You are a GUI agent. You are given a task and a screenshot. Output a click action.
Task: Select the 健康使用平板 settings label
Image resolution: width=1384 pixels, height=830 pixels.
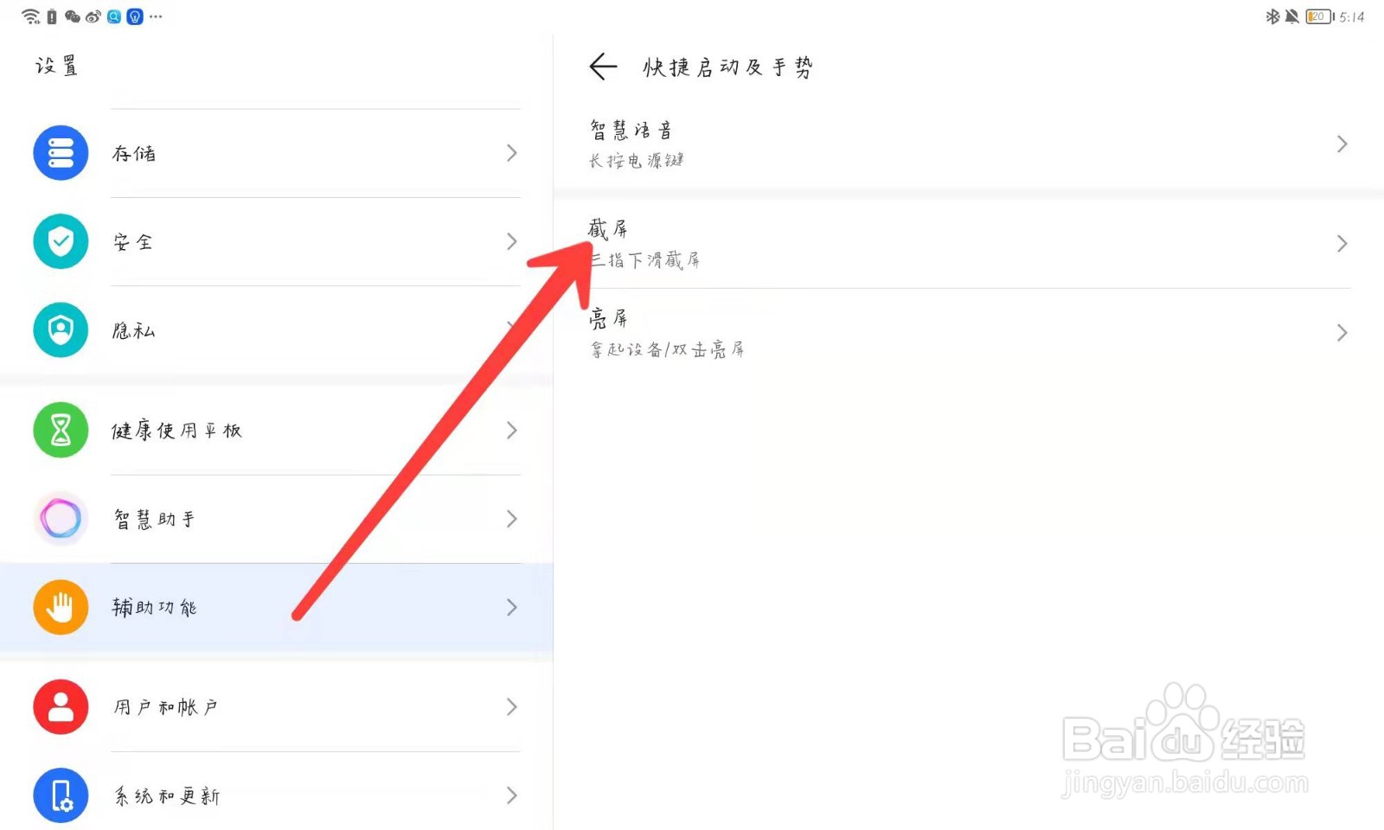176,431
